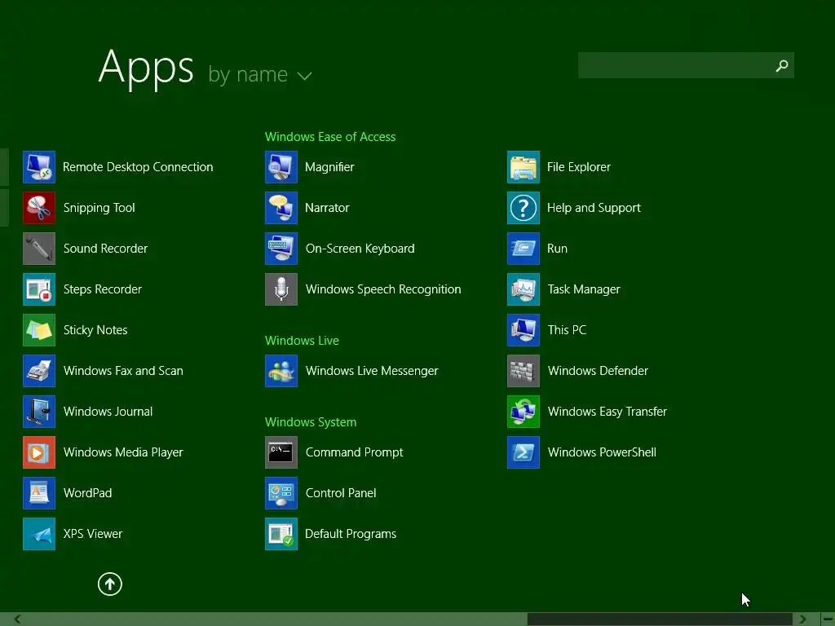835x626 pixels.
Task: Open Windows Live Messenger icon
Action: [281, 371]
